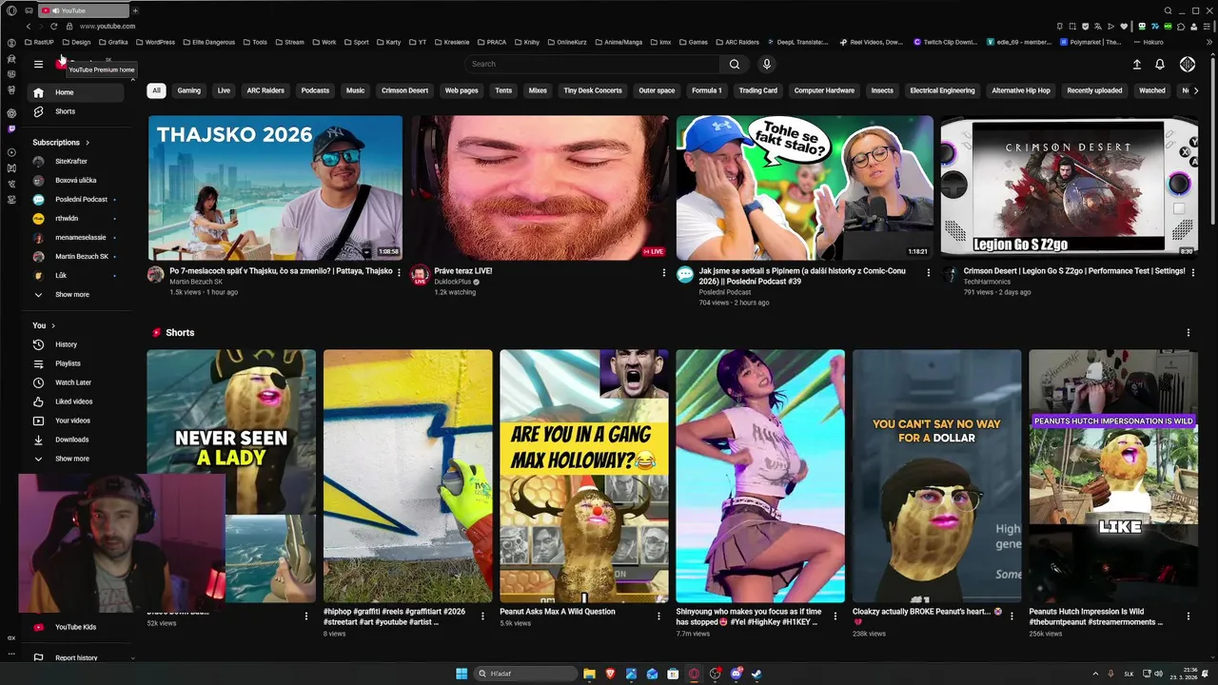Screen dimensions: 1218x685
Task: Open the ARE YOU IN A GANG short
Action: coord(584,476)
